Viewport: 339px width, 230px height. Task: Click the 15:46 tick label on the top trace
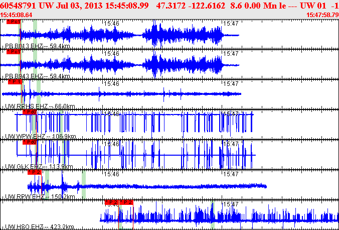tap(111, 23)
